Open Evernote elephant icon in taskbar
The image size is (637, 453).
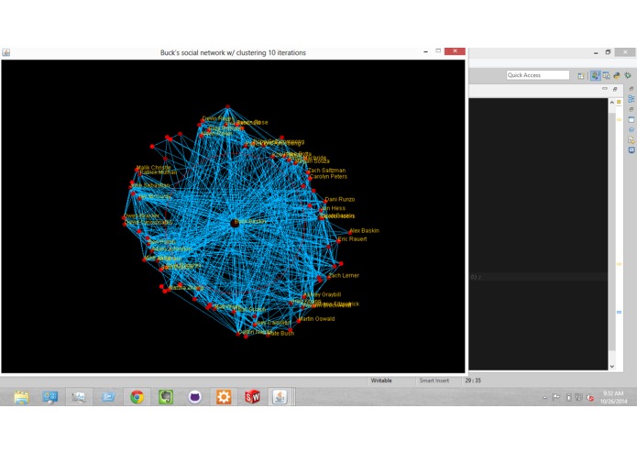pyautogui.click(x=166, y=397)
